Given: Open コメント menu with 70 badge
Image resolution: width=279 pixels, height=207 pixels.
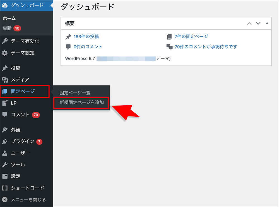Looking at the screenshot, I should [x=20, y=114].
